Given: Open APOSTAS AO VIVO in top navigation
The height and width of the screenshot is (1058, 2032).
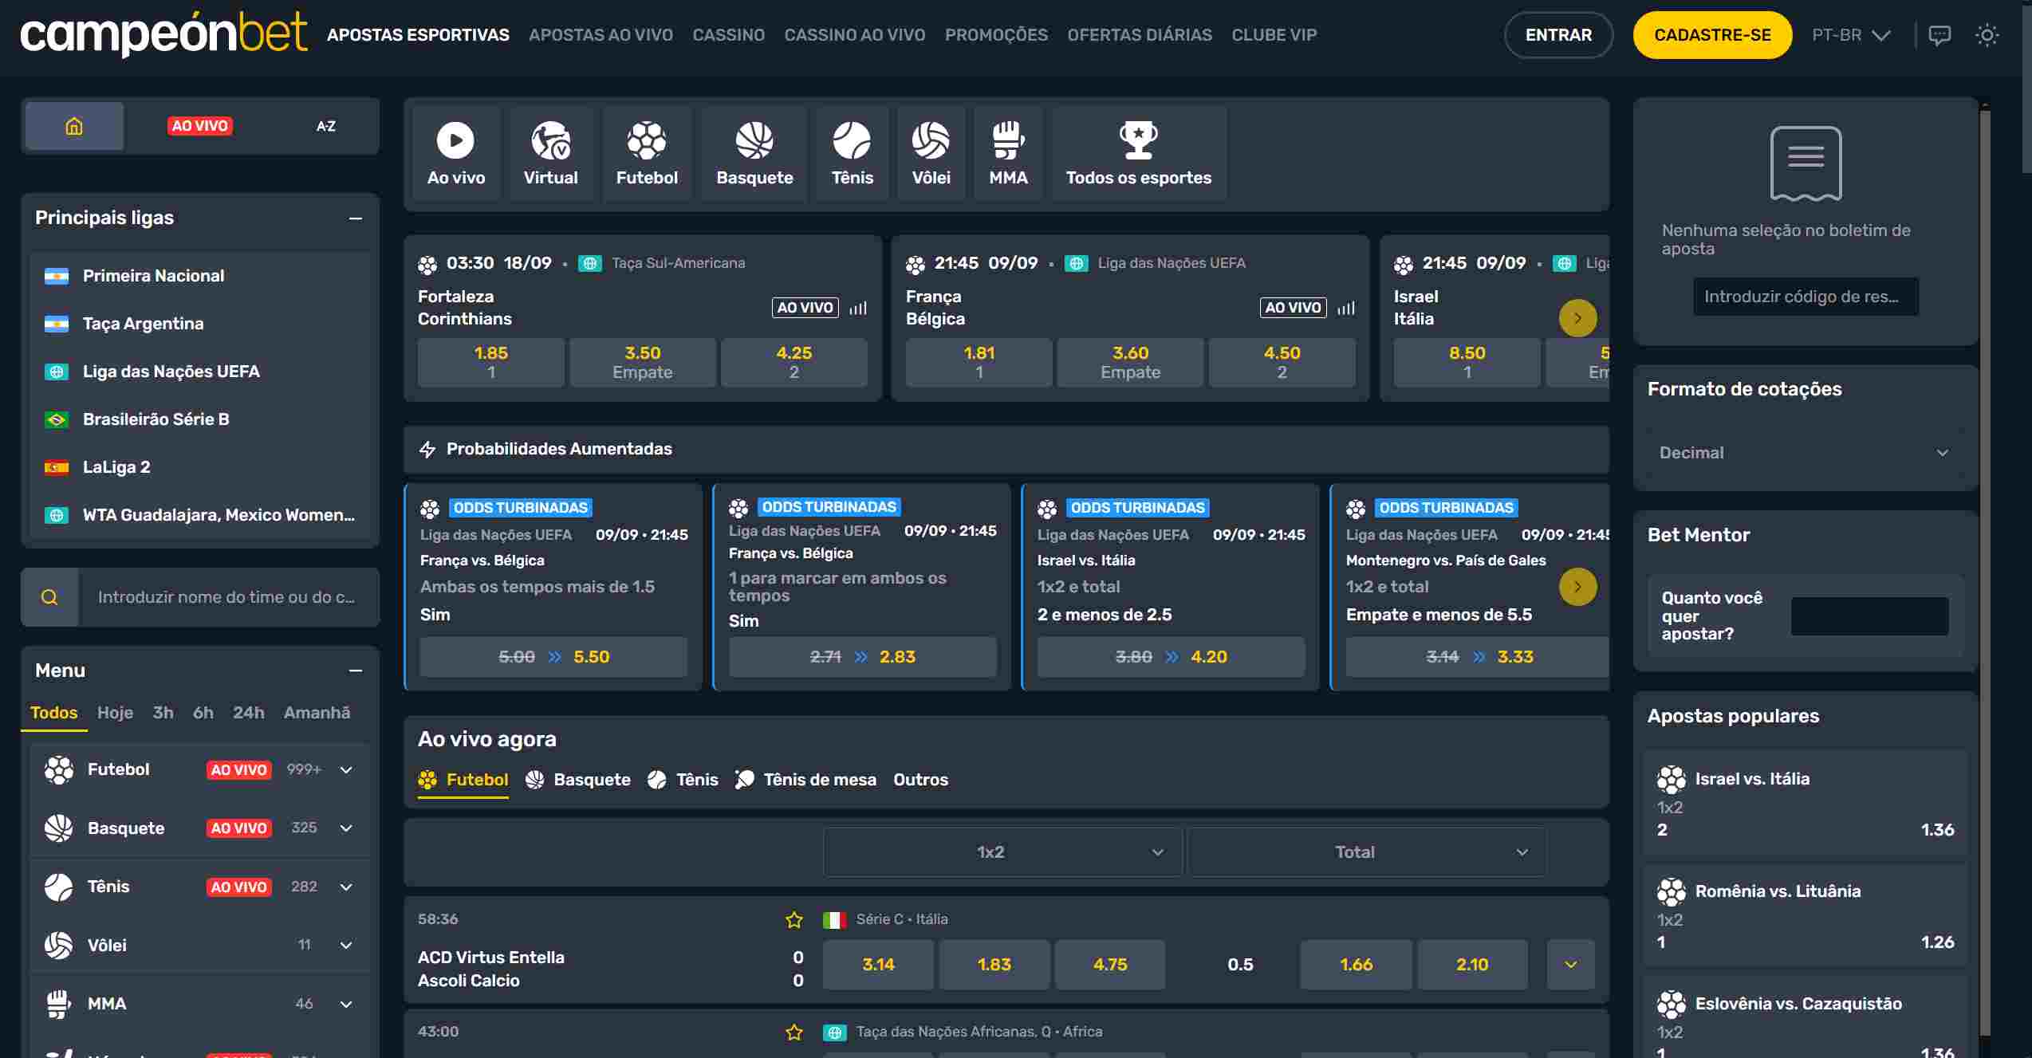Looking at the screenshot, I should click(601, 35).
